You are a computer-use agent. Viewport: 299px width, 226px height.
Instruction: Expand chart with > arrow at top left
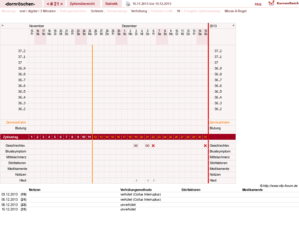pos(2,25)
